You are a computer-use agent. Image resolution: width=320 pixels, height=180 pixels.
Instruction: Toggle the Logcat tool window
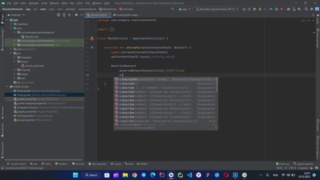(x=115, y=164)
